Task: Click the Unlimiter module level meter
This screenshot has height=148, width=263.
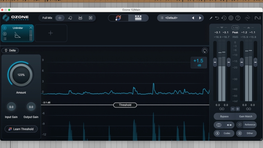Action: [31, 36]
